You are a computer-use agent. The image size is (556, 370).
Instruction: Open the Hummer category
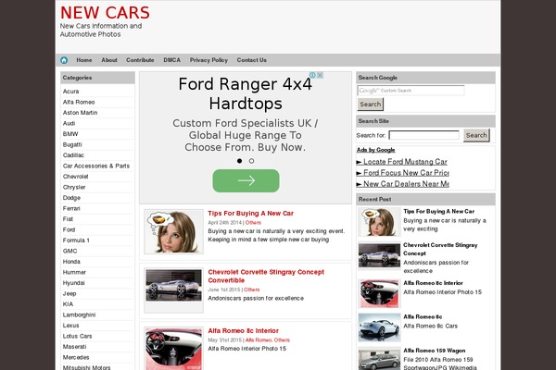coord(74,272)
